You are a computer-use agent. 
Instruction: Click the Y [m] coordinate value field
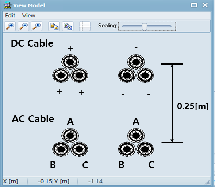90,182
